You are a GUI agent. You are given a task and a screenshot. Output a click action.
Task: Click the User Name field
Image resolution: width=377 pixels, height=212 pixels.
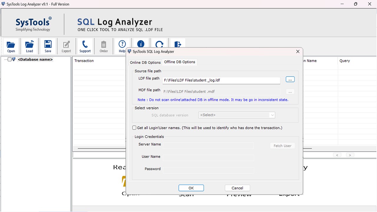208,158
